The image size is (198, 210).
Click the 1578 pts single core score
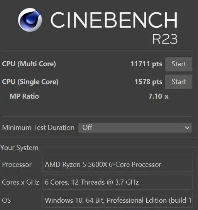tap(148, 82)
